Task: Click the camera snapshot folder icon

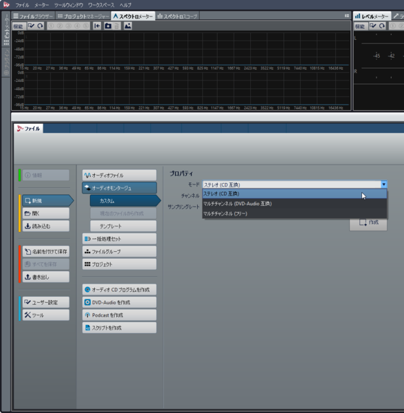Action: 108,26
